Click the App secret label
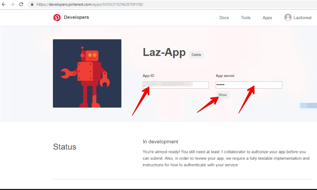317x190 pixels. click(225, 76)
